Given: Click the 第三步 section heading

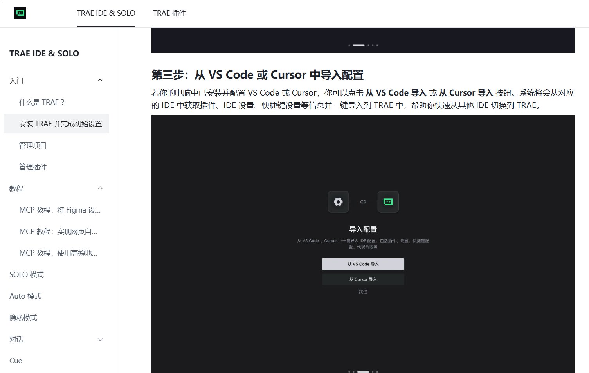Looking at the screenshot, I should pyautogui.click(x=258, y=75).
